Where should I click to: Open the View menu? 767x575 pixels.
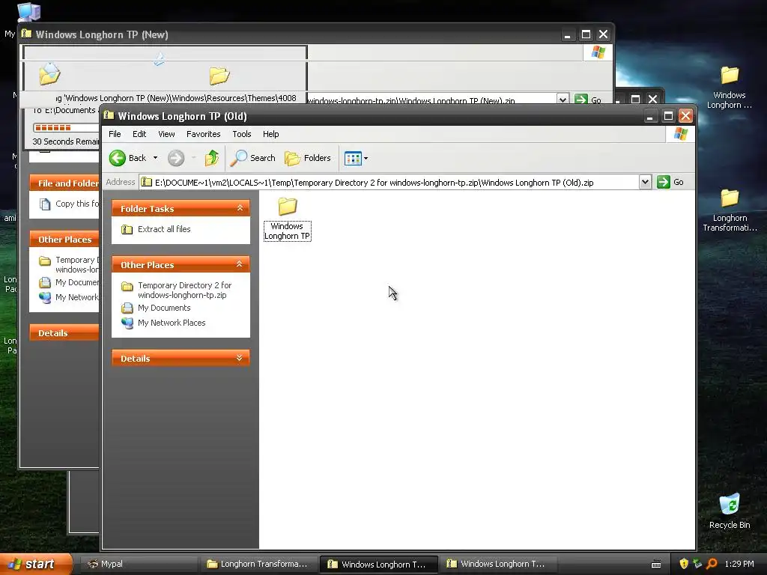pos(166,134)
